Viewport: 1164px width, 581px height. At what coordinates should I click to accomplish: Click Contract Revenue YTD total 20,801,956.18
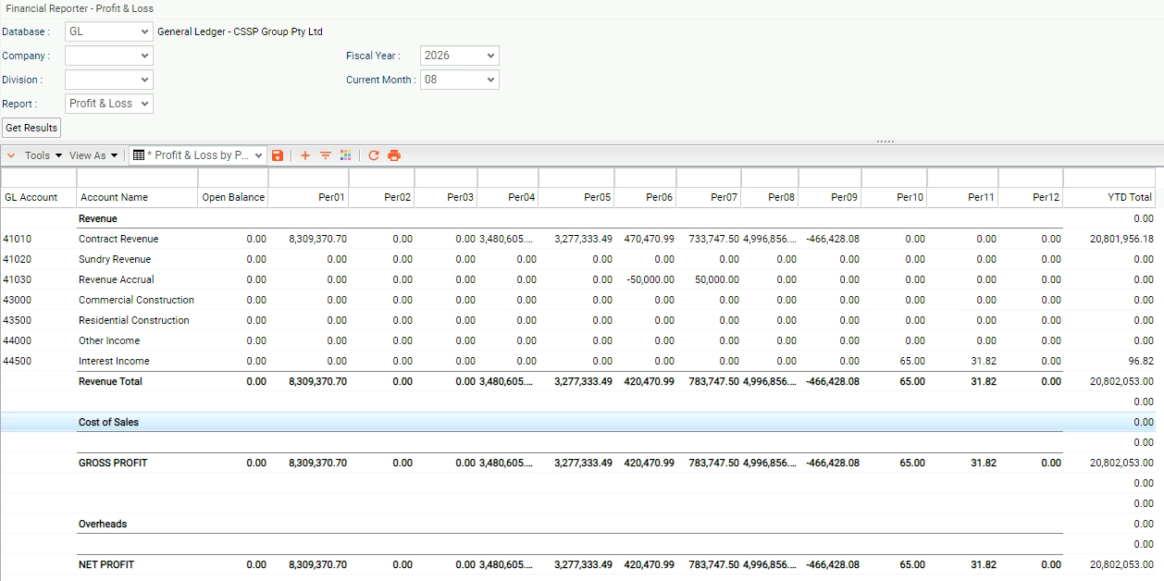pyautogui.click(x=1122, y=239)
